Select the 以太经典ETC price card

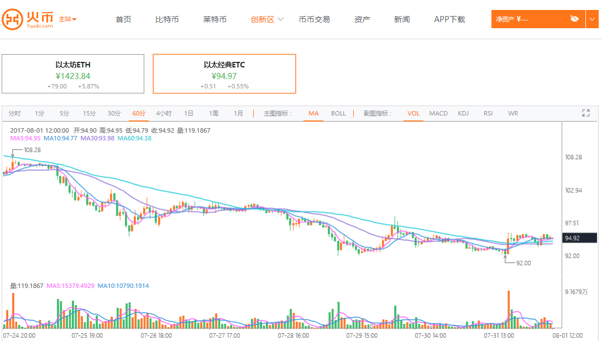coord(224,74)
